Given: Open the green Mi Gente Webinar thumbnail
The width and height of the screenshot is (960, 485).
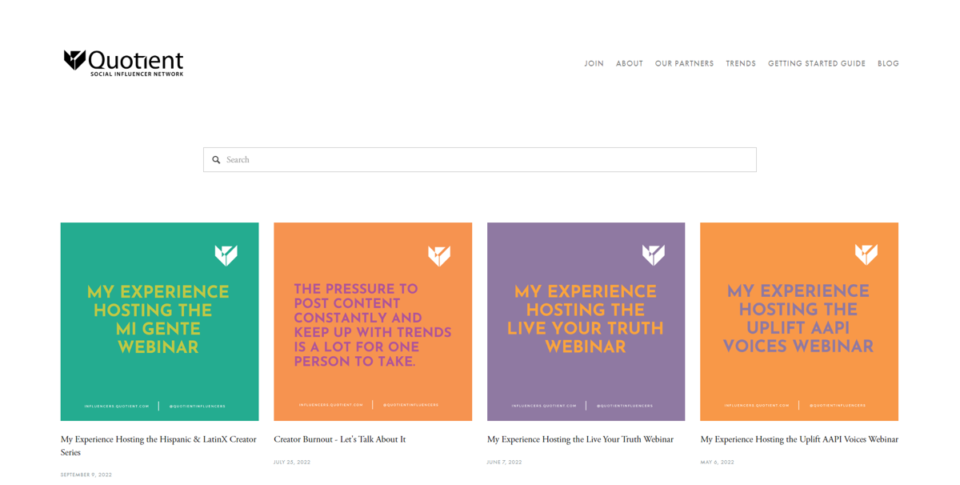Looking at the screenshot, I should [159, 322].
